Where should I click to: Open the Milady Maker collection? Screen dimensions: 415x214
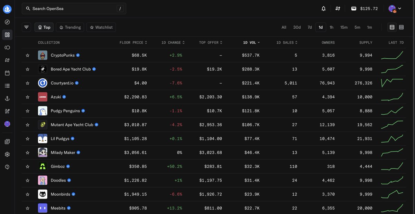pos(63,153)
